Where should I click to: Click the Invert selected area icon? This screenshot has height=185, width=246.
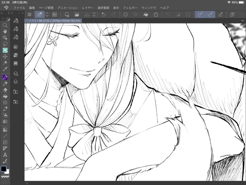178,14
